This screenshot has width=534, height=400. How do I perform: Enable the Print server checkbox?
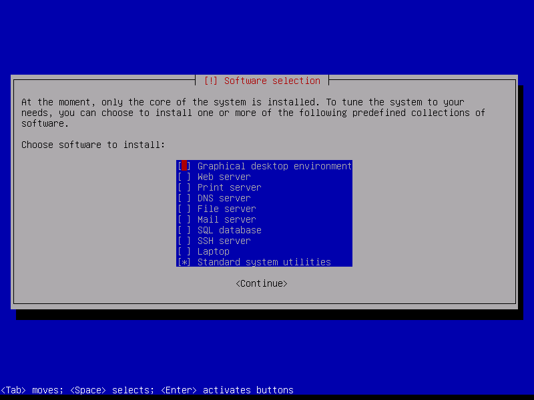[x=184, y=187]
